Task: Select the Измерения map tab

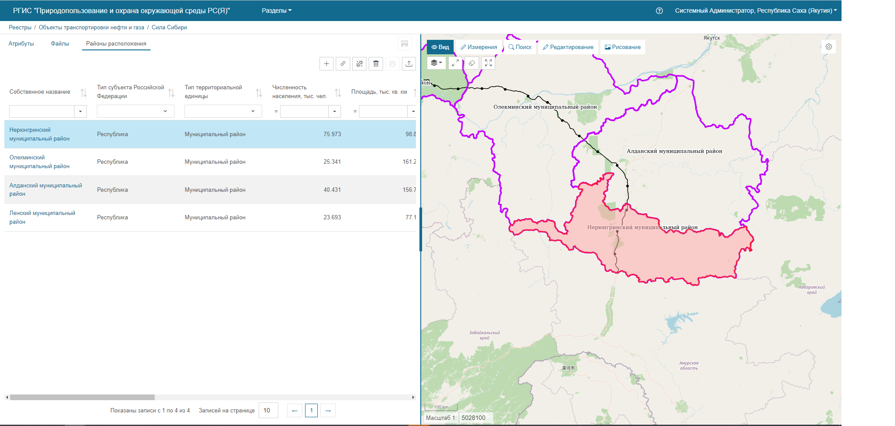Action: coord(479,47)
